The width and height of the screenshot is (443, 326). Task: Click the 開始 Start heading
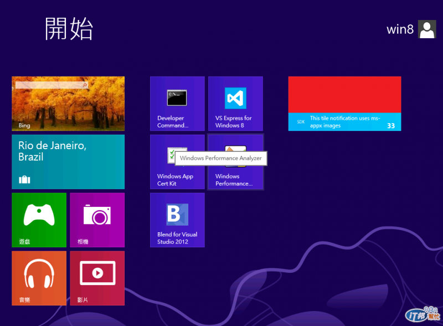(69, 29)
